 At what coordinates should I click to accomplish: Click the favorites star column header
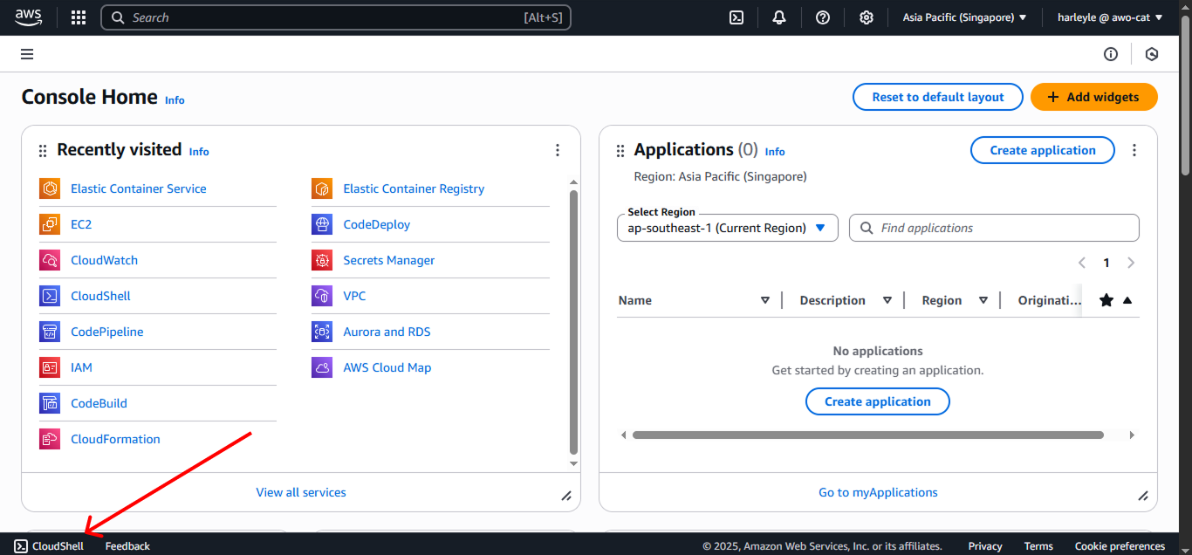click(1106, 300)
